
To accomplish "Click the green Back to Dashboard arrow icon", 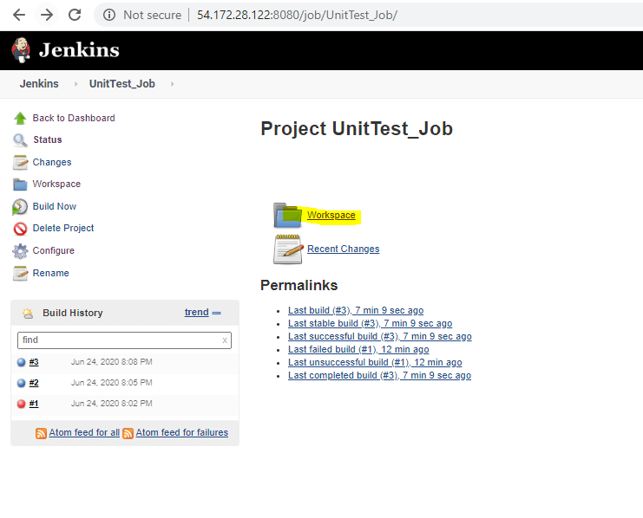I will coord(20,119).
